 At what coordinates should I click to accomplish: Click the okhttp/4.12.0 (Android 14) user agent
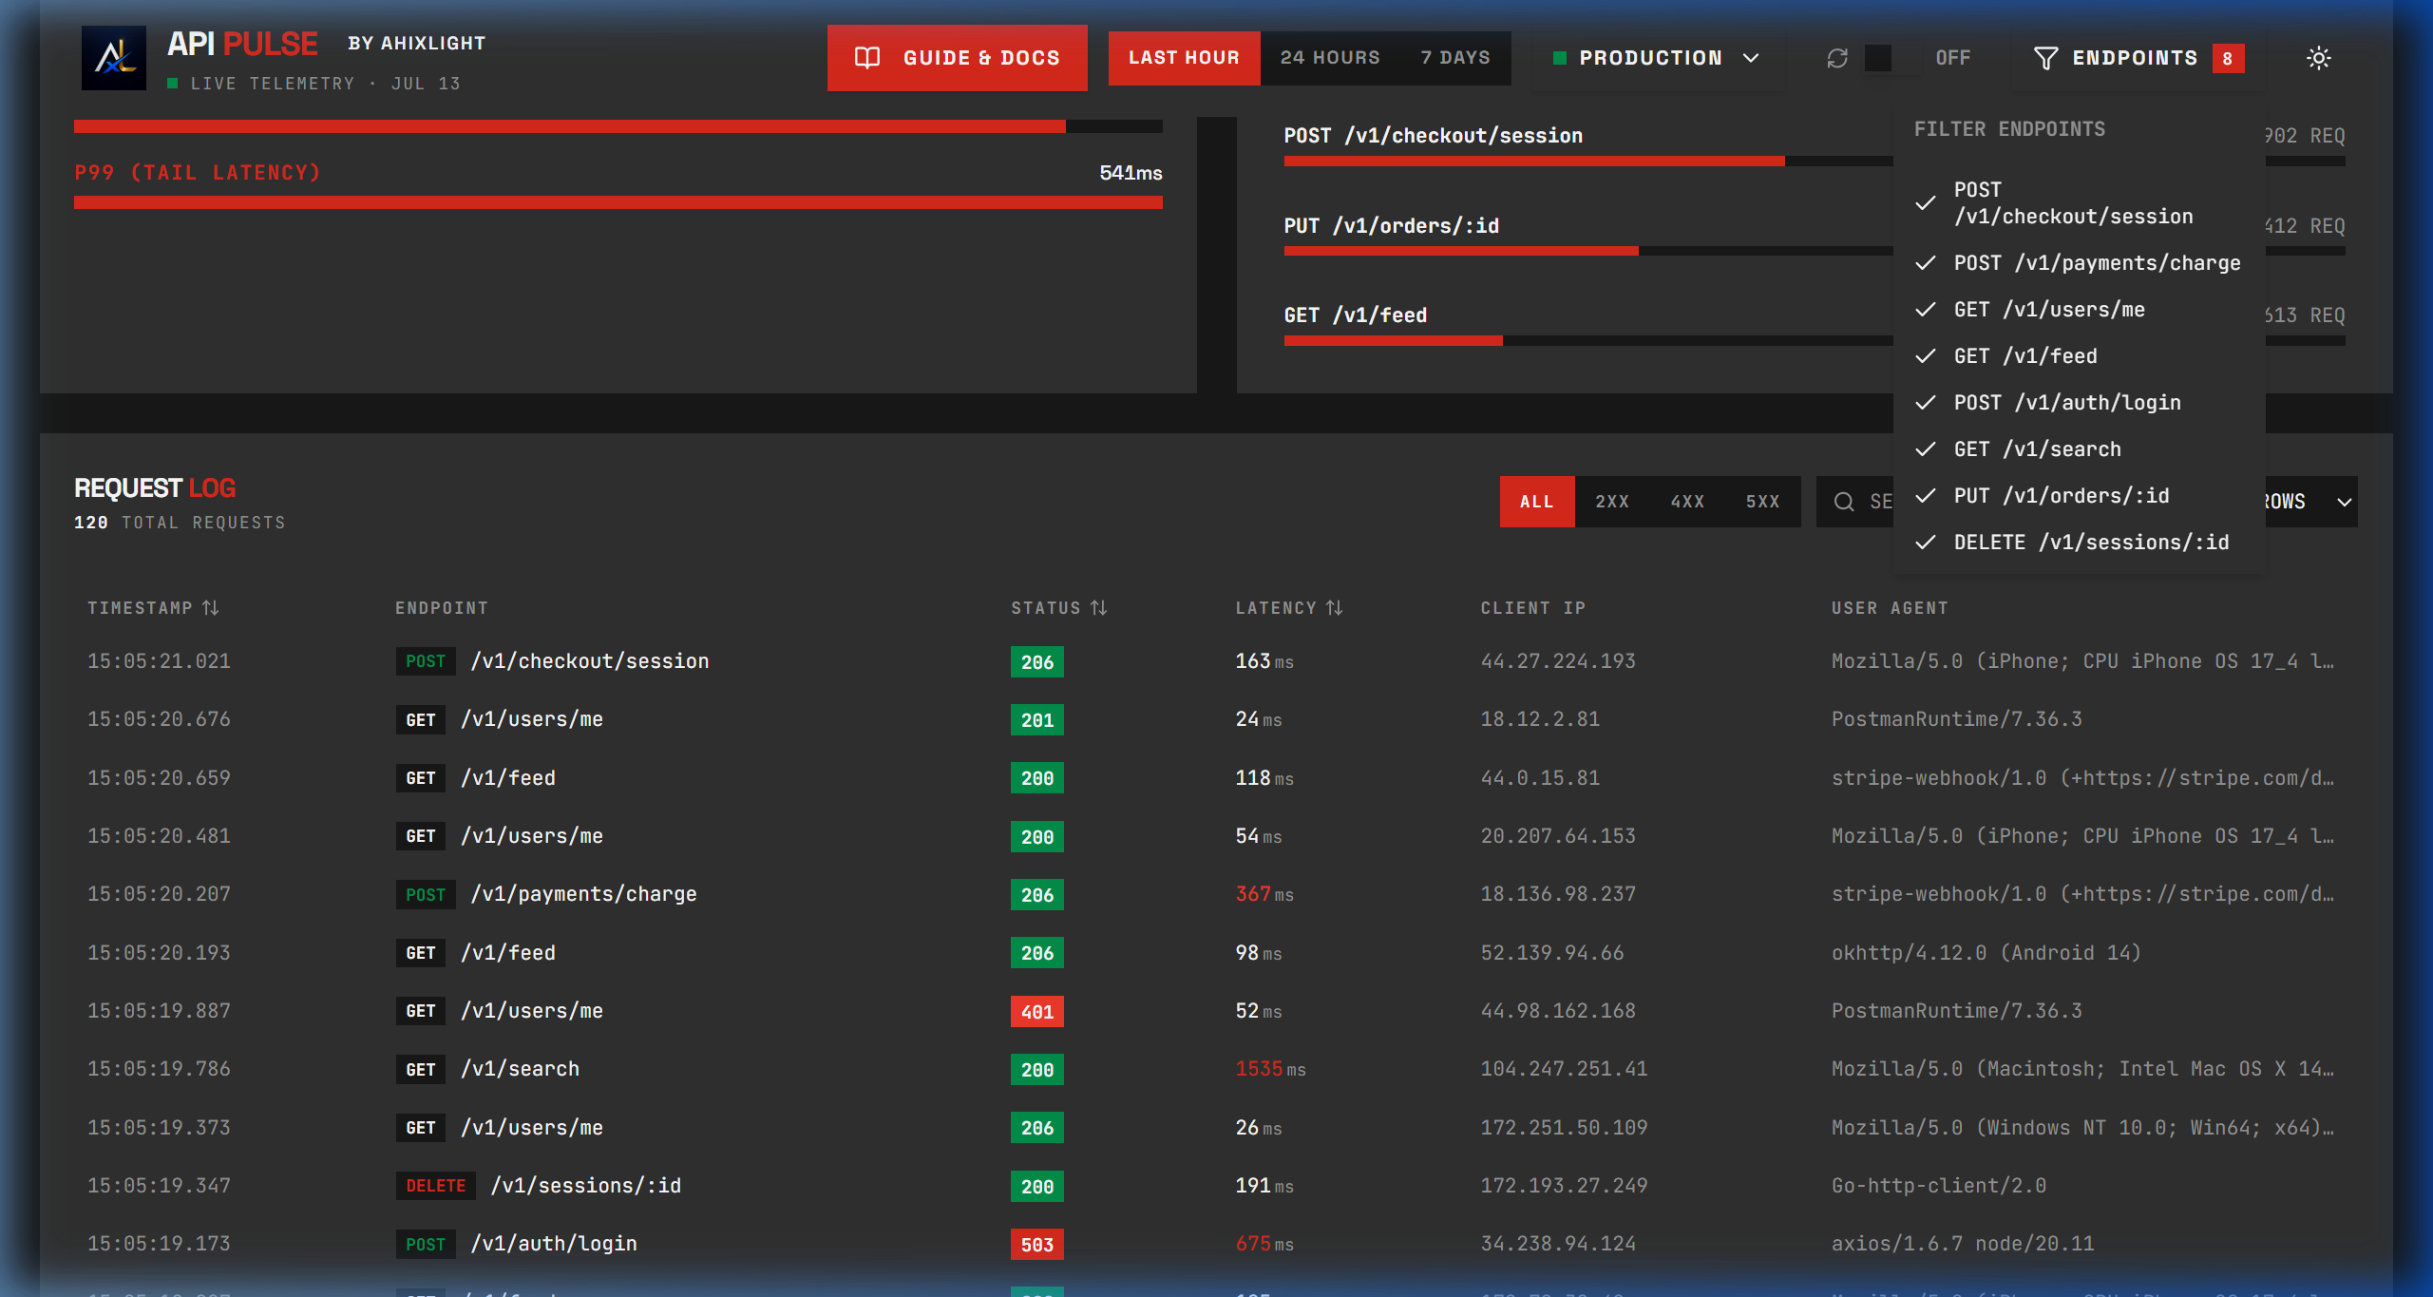pyautogui.click(x=1986, y=953)
